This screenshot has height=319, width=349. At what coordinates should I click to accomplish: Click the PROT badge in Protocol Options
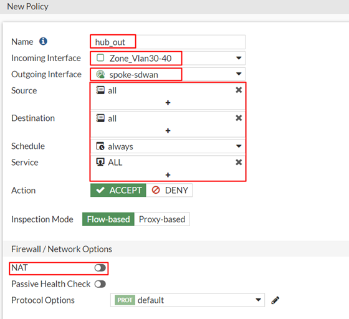pos(125,300)
